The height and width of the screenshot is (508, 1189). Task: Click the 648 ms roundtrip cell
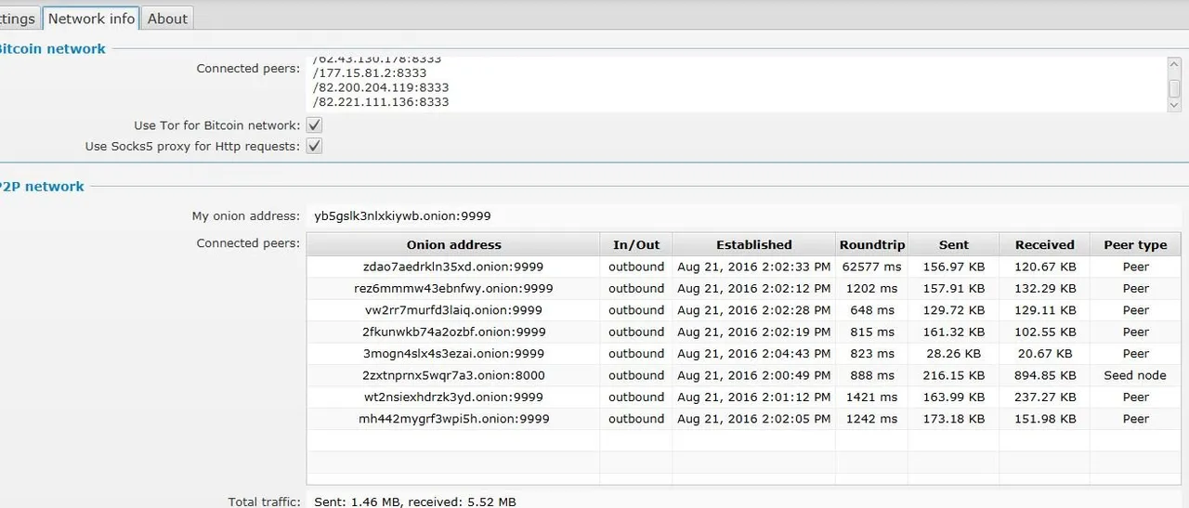tap(871, 310)
